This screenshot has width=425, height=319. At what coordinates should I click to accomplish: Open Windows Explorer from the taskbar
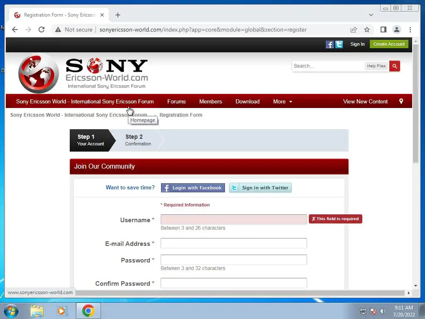37,311
